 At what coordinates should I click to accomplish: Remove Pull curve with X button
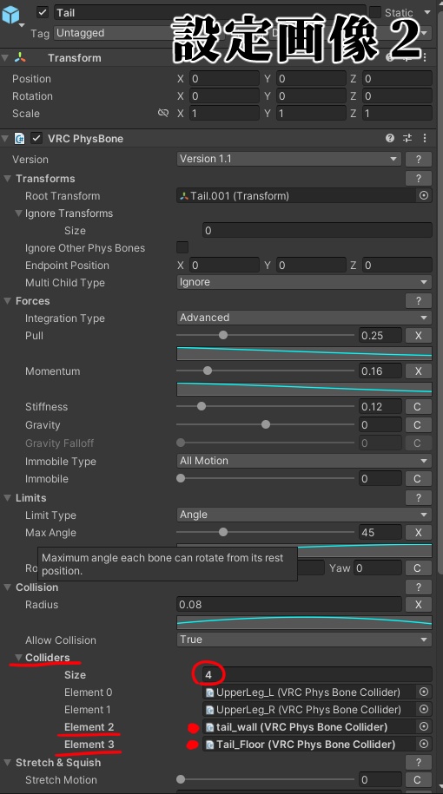point(419,335)
